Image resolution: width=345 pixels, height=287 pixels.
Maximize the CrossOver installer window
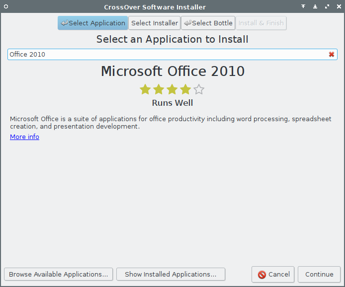pos(327,6)
